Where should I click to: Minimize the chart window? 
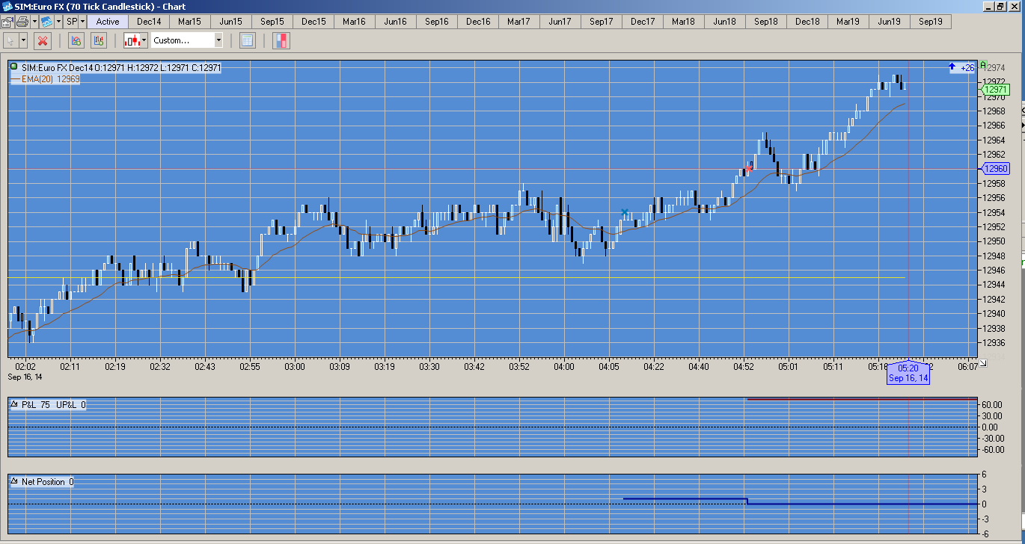[x=989, y=7]
